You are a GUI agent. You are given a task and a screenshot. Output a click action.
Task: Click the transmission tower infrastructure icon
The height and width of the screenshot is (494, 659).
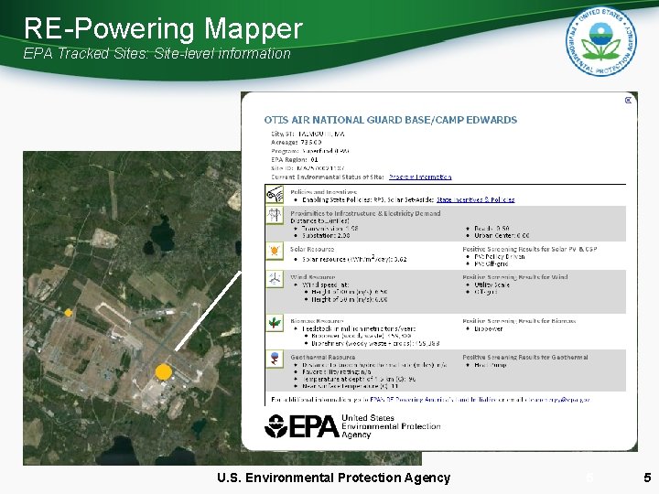coord(275,215)
